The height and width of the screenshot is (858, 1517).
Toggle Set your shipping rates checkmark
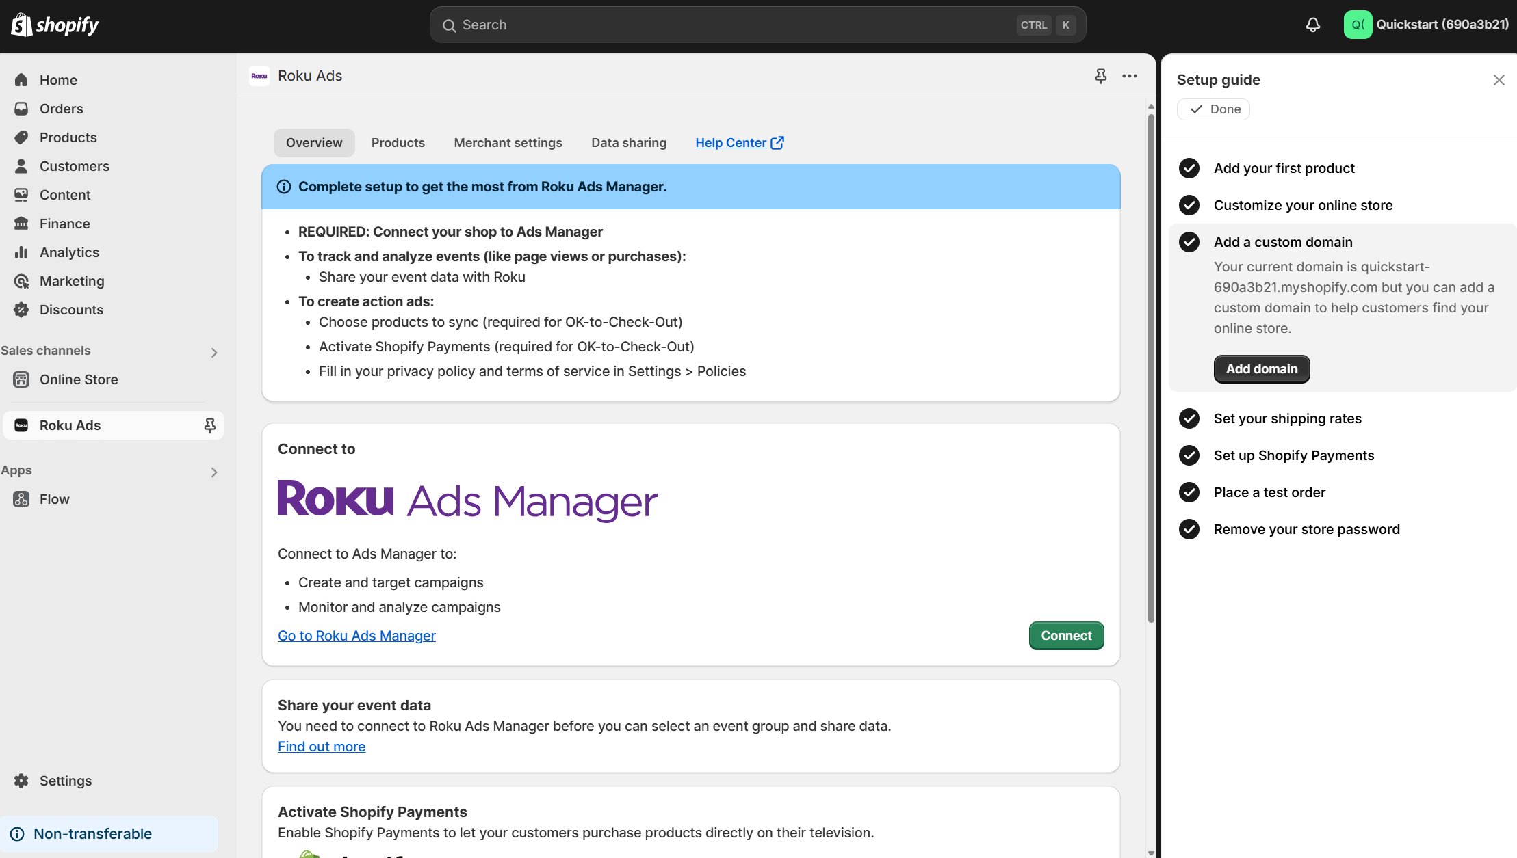point(1189,418)
